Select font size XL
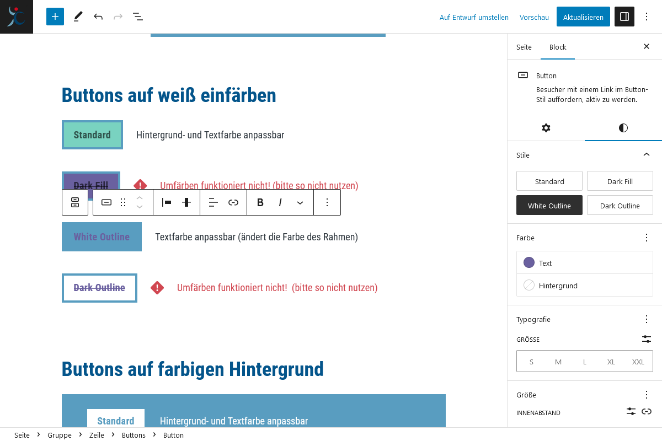This screenshot has width=662, height=441. 611,362
